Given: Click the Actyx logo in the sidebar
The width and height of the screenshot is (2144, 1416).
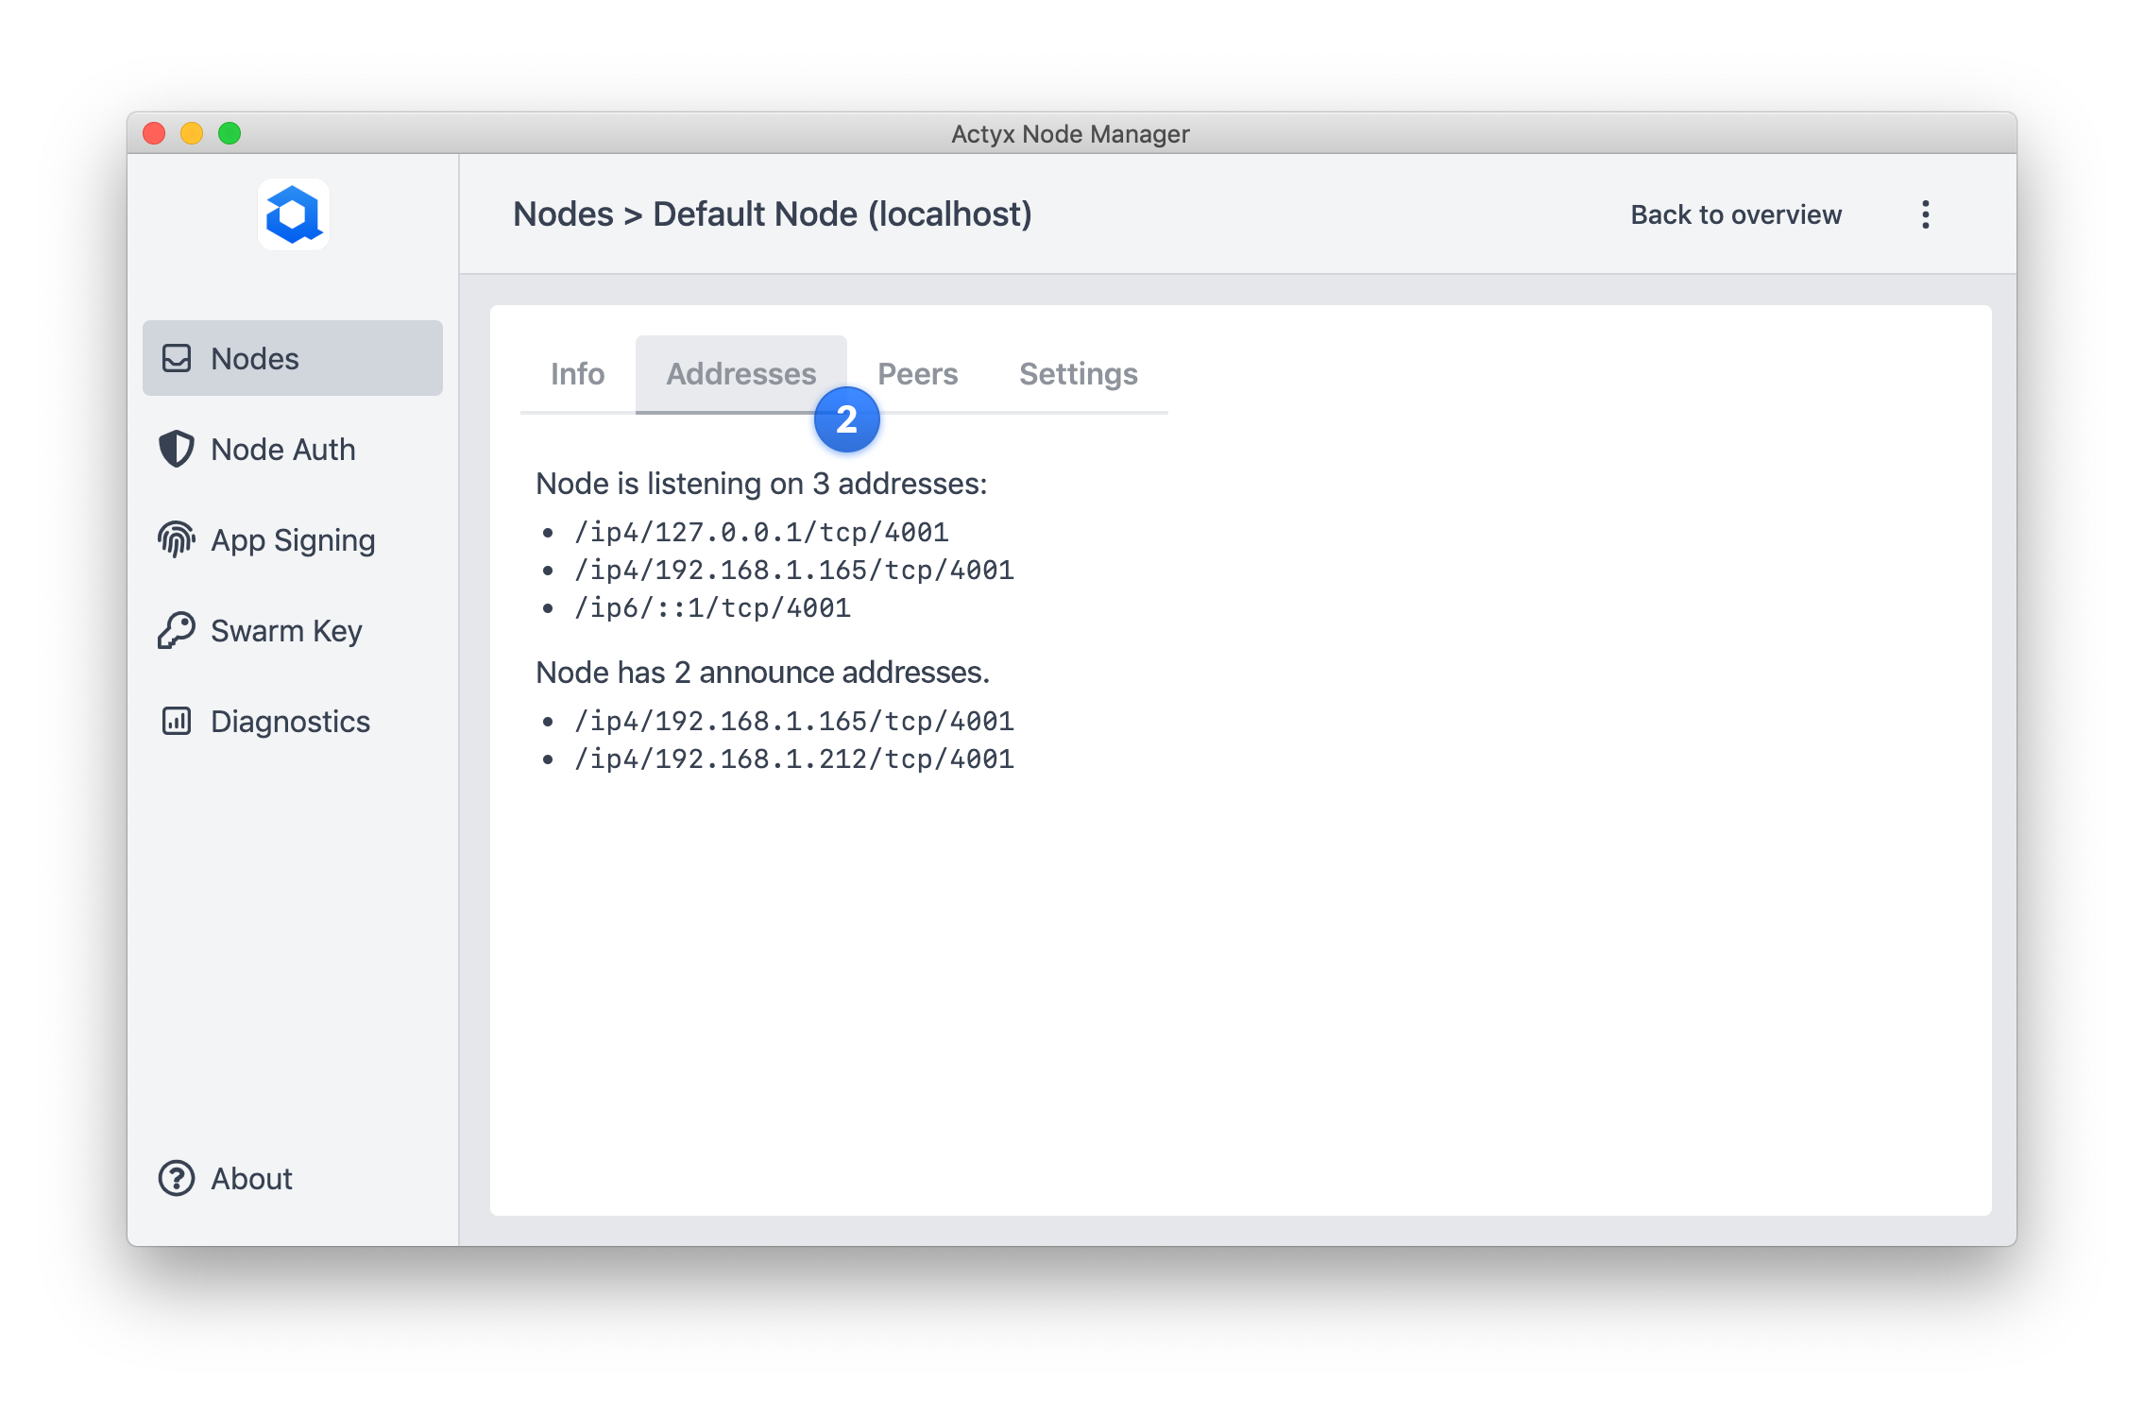Looking at the screenshot, I should [293, 215].
